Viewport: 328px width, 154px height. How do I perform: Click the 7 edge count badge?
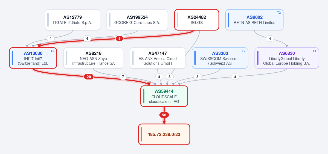click(x=123, y=77)
